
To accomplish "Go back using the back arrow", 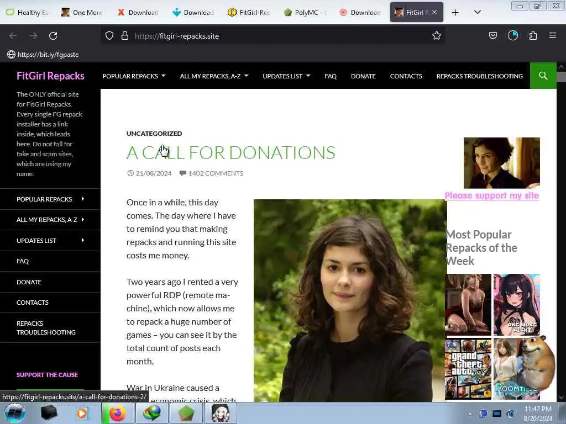I will coord(13,36).
